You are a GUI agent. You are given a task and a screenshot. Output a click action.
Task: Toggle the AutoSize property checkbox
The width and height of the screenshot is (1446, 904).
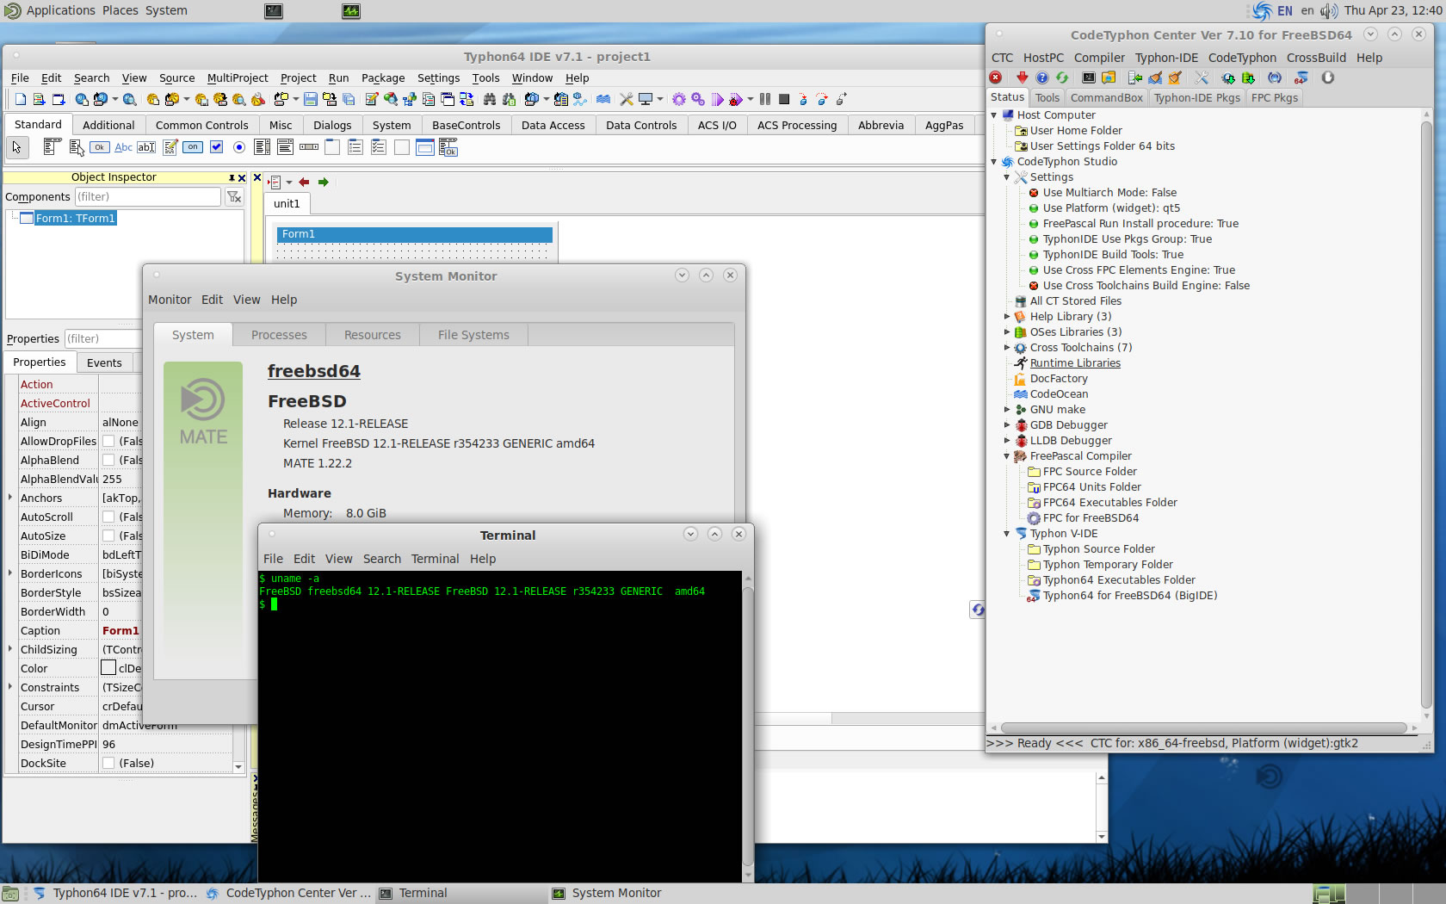coord(108,536)
